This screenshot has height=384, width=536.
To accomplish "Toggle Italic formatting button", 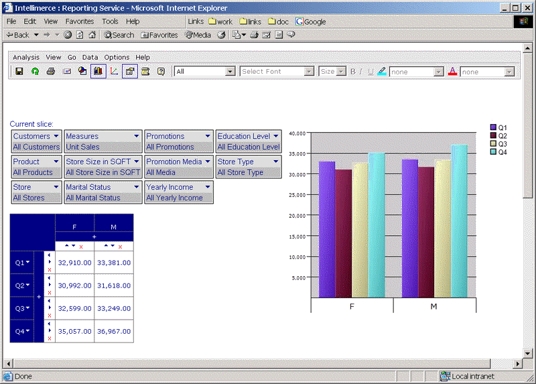I will click(360, 72).
